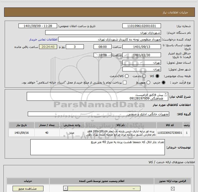Click the validity time field 10:00
Screen dimensions: 198x192
click(103, 55)
